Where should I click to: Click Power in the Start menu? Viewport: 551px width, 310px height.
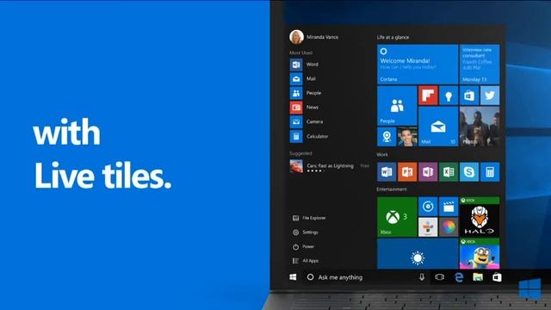303,247
